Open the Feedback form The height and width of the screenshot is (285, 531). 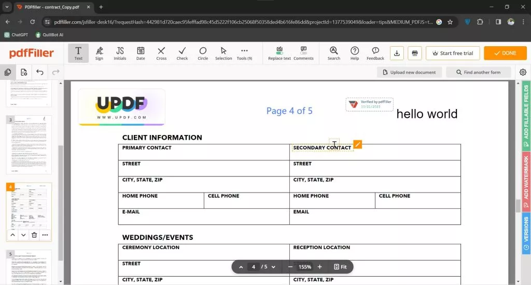[375, 53]
